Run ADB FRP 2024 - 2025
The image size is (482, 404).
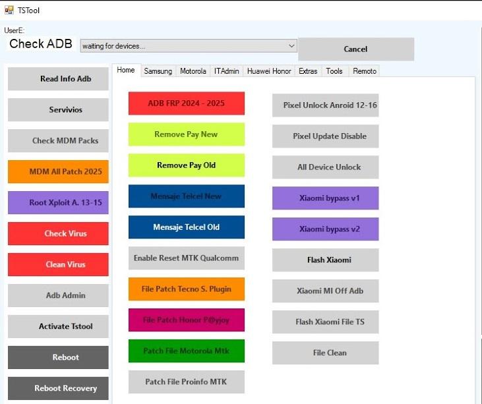click(187, 103)
